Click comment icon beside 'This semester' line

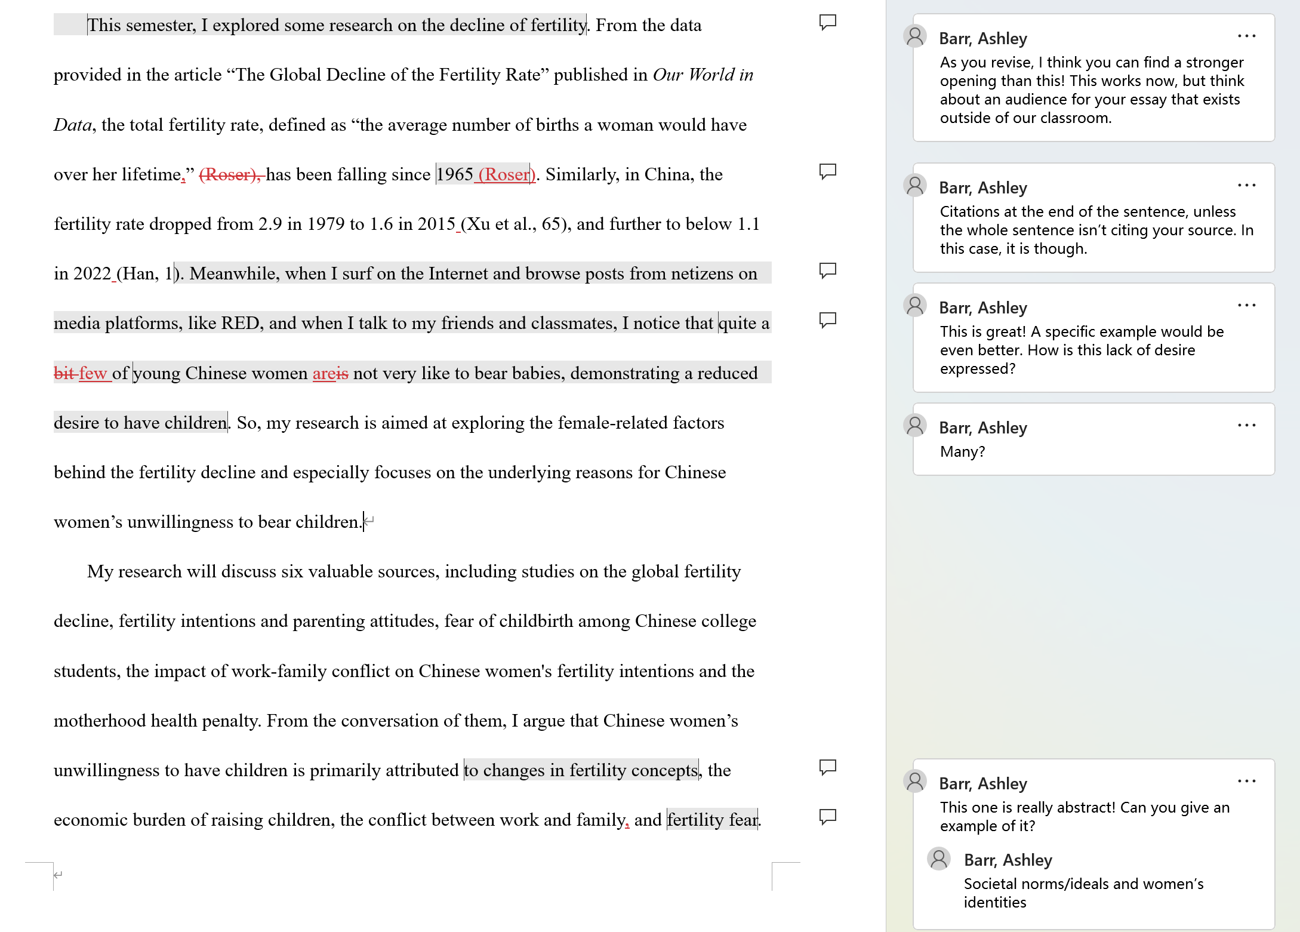827,23
